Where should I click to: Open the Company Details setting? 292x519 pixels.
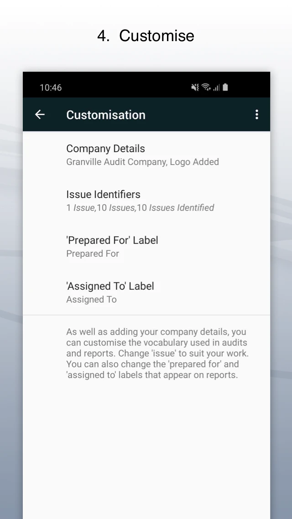point(105,148)
